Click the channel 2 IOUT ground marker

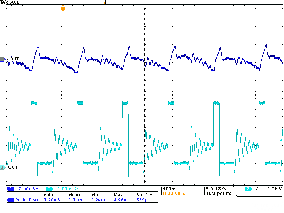(x=2, y=167)
